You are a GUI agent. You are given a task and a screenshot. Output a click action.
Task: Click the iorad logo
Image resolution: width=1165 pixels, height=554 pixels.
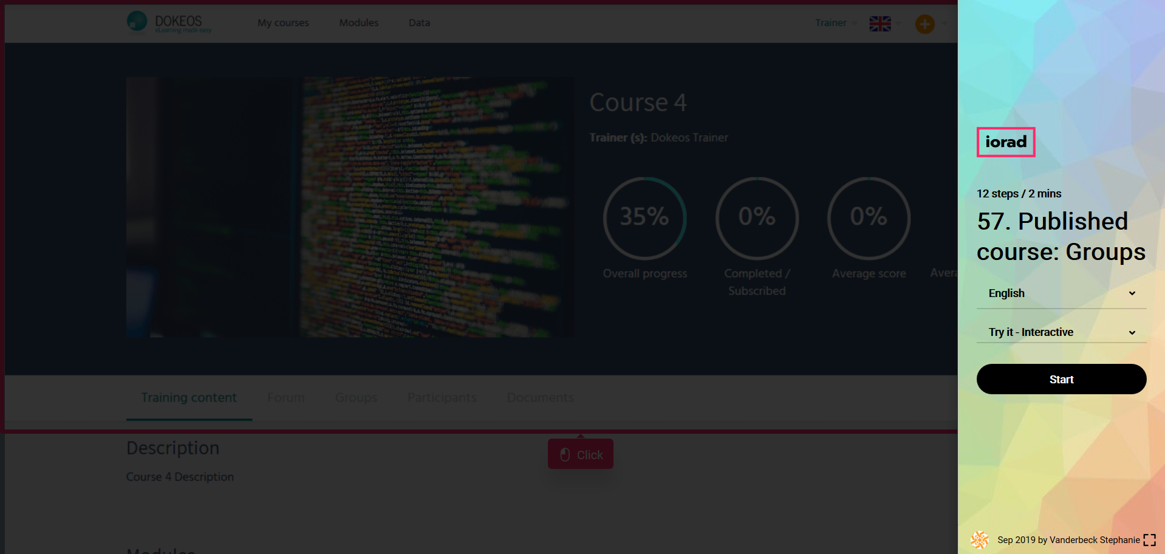[1005, 142]
